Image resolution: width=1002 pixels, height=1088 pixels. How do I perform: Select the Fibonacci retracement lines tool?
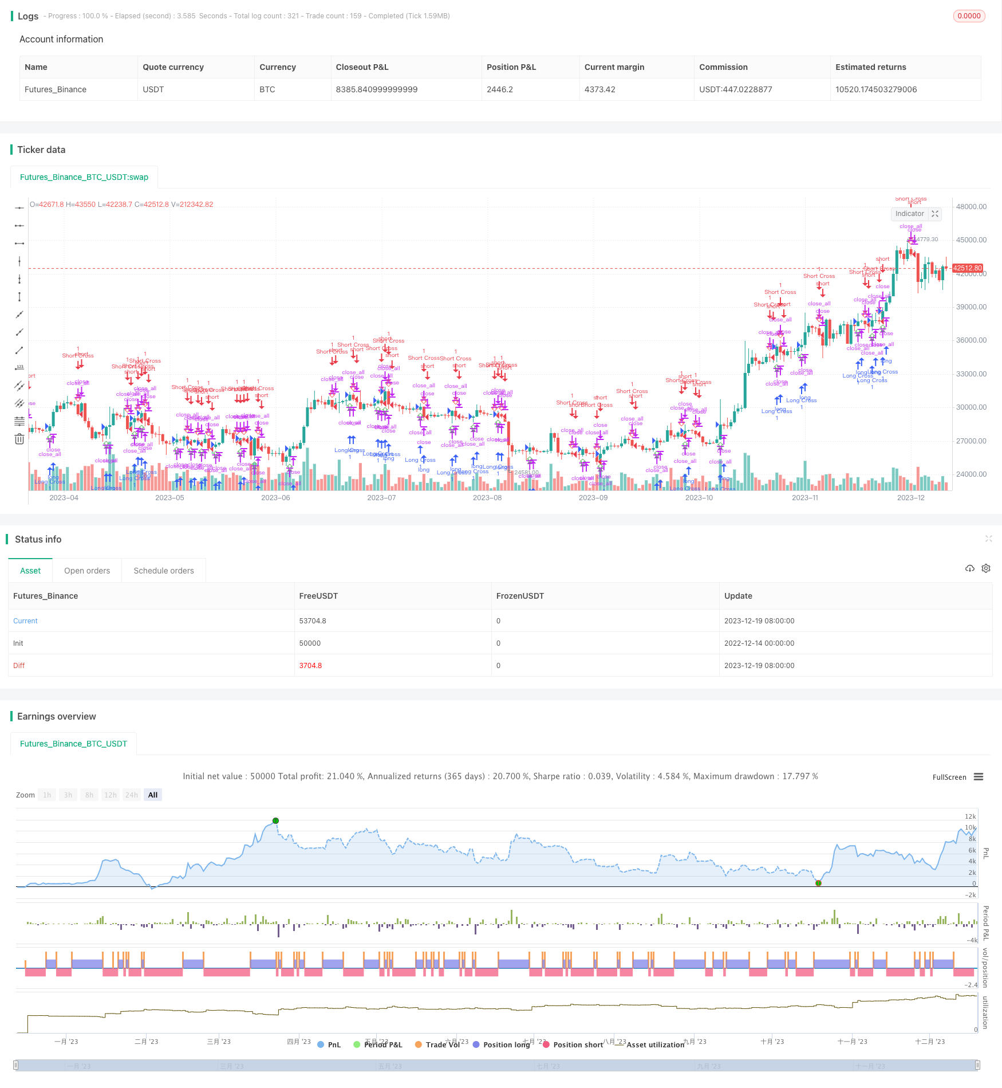point(19,421)
